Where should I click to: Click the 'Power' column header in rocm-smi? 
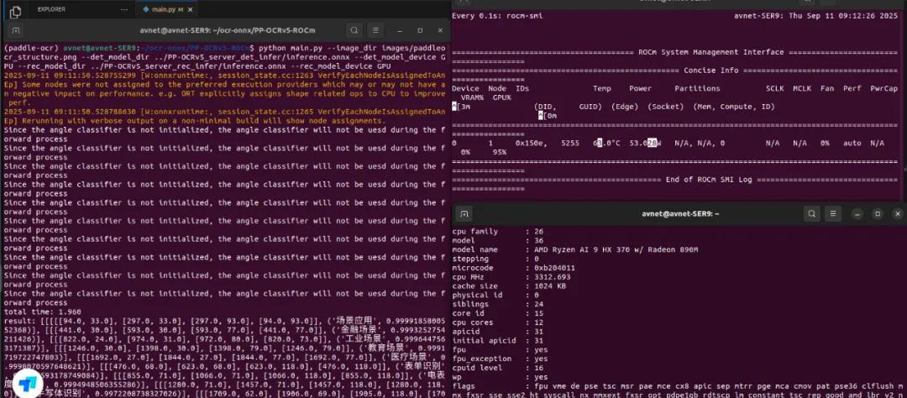click(640, 88)
